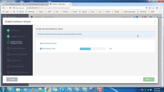Open a new Chrome tab
Viewport: 164px width, 92px height.
tap(75, 4)
